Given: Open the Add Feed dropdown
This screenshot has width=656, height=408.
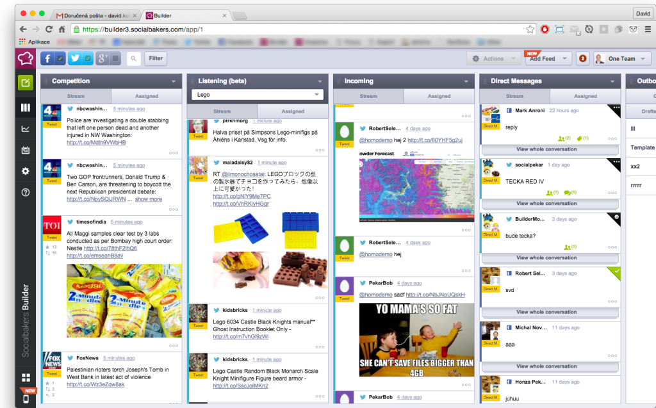Looking at the screenshot, I should pos(548,58).
